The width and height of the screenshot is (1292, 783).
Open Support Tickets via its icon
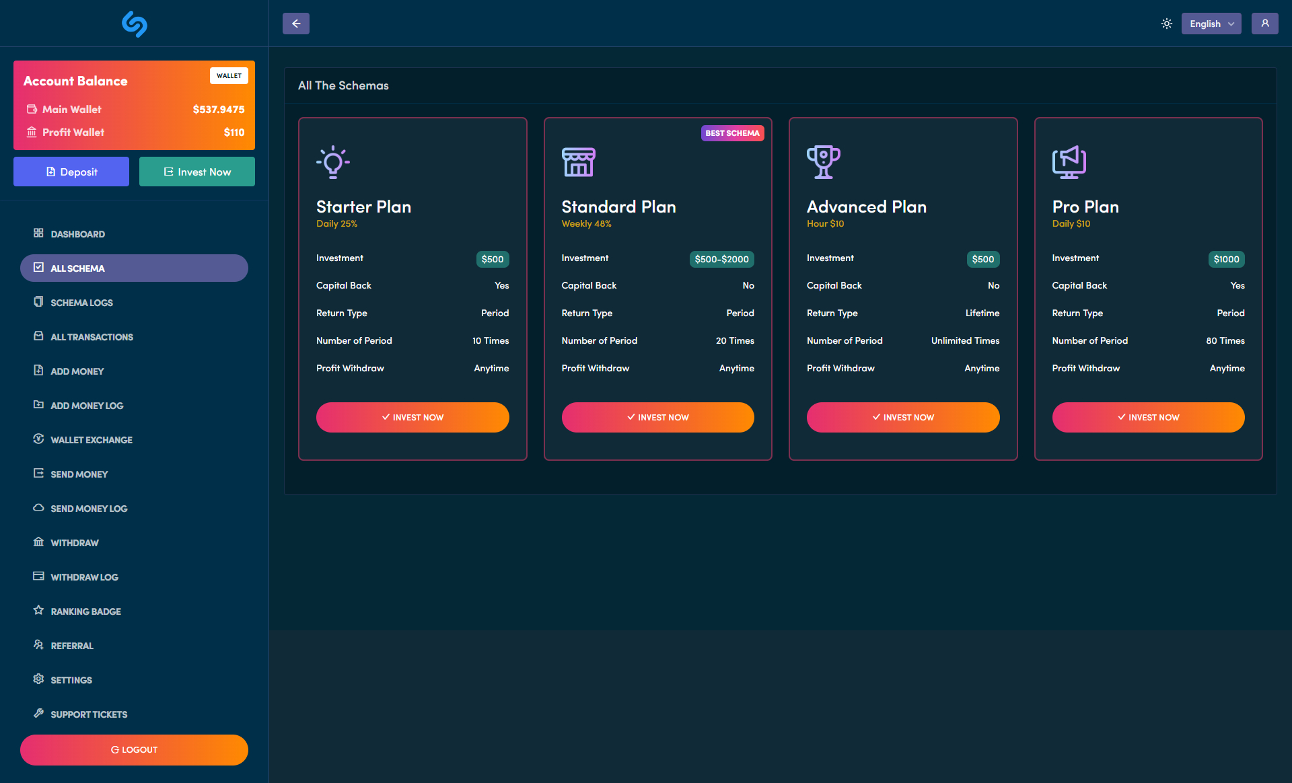tap(38, 714)
